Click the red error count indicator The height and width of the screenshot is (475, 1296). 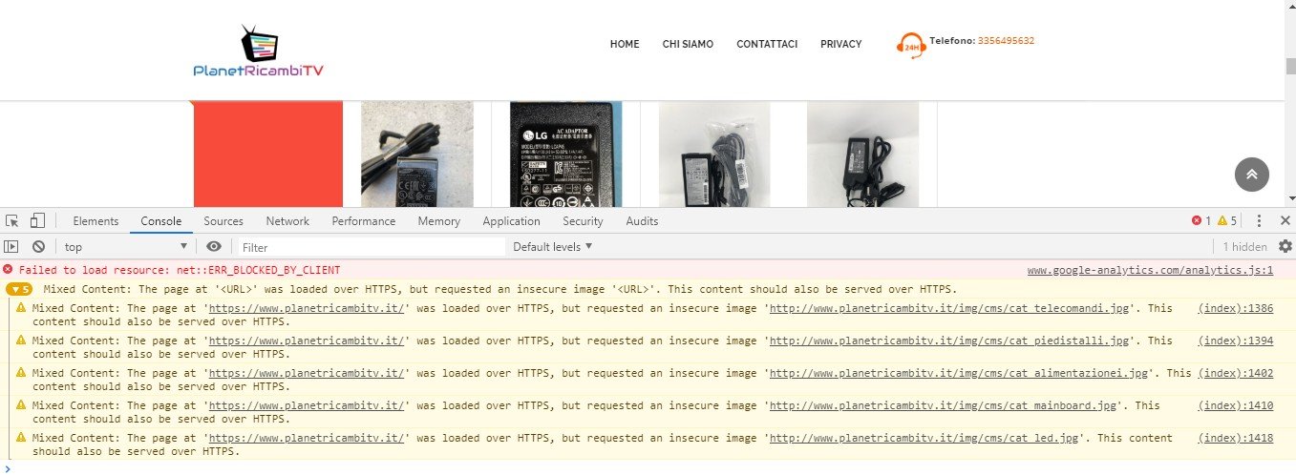pyautogui.click(x=1201, y=221)
